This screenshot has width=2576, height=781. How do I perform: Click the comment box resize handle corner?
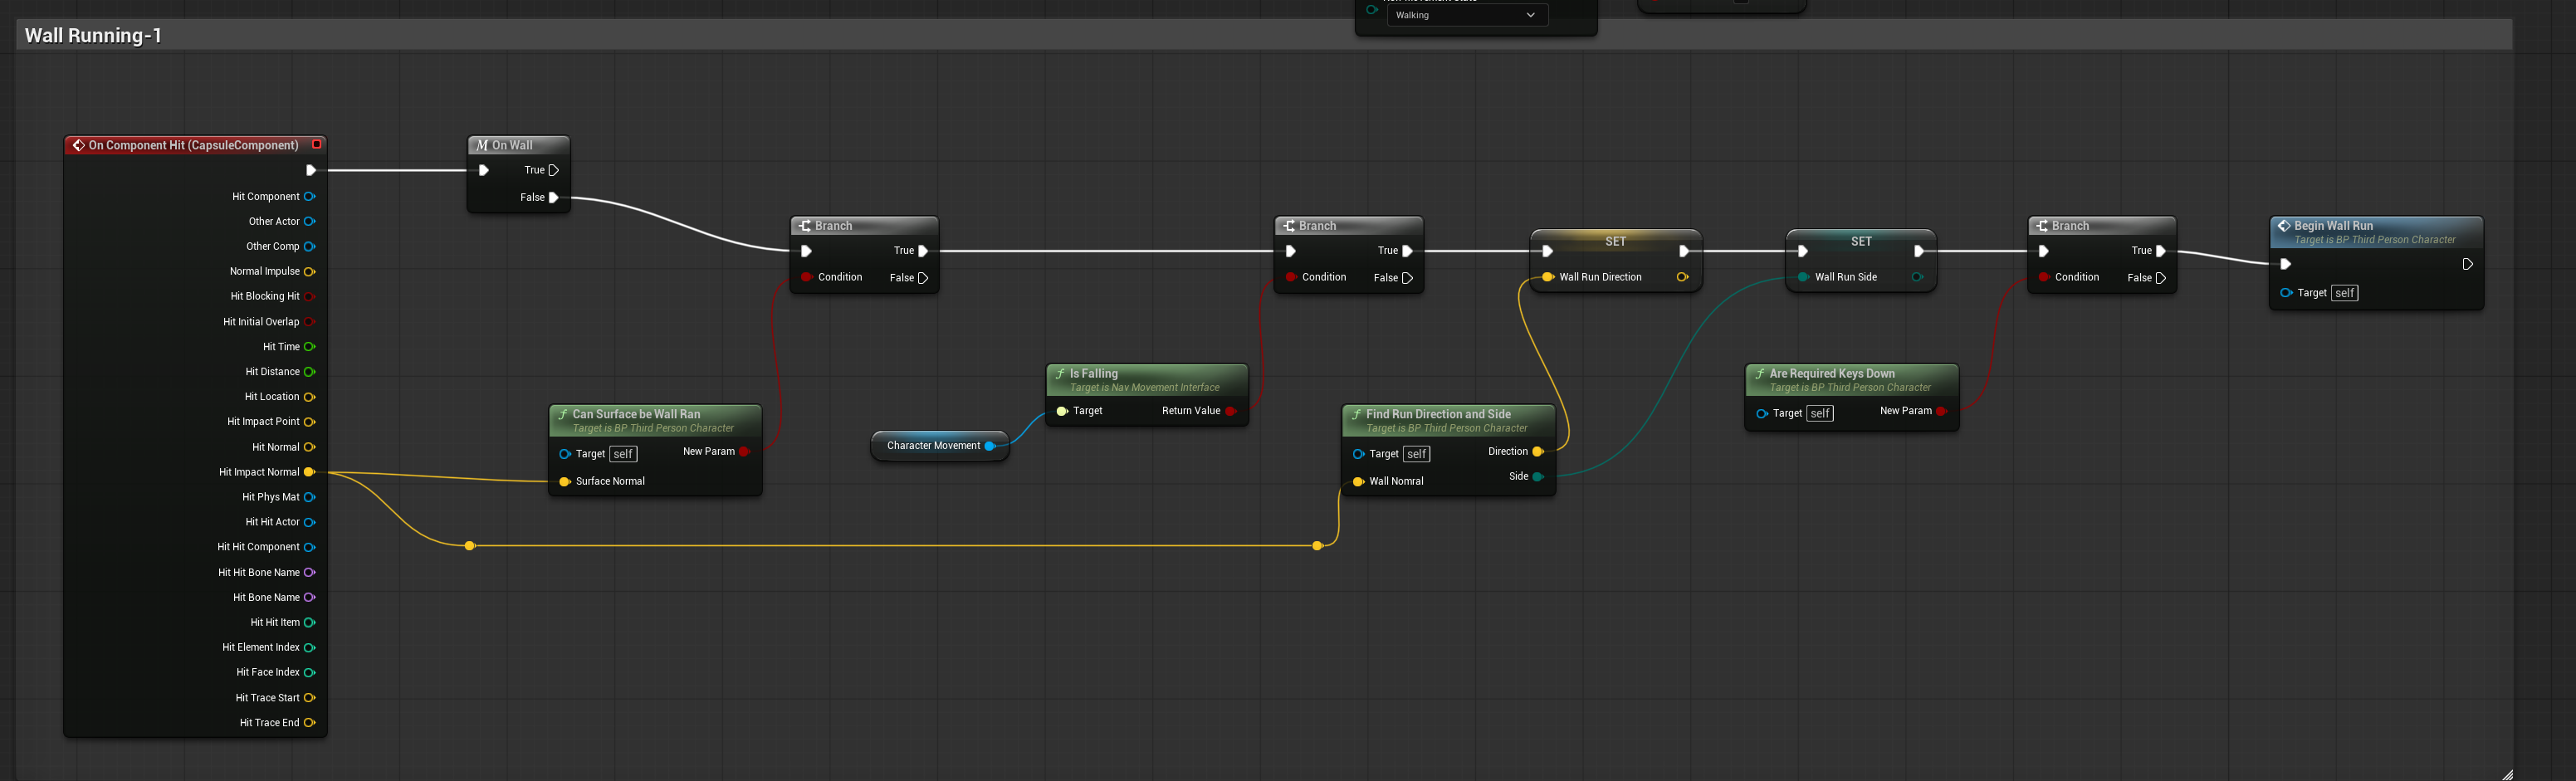point(2507,774)
